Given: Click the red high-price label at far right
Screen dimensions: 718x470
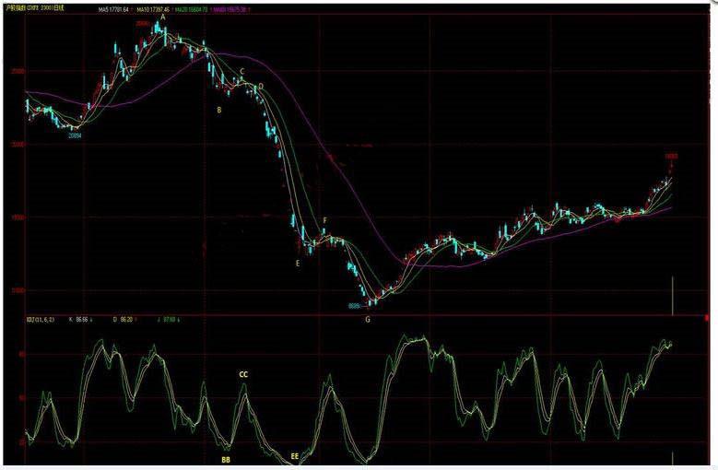Looking at the screenshot, I should pyautogui.click(x=671, y=158).
